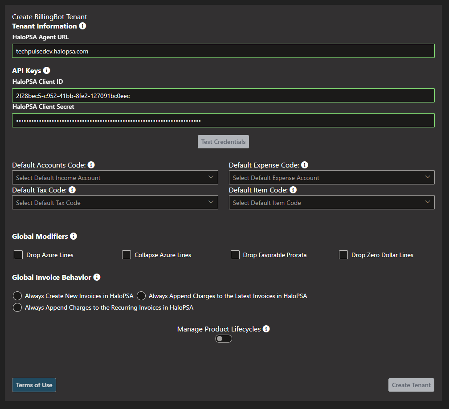Click info icon beside Default Item Code
This screenshot has width=449, height=409.
tap(293, 190)
